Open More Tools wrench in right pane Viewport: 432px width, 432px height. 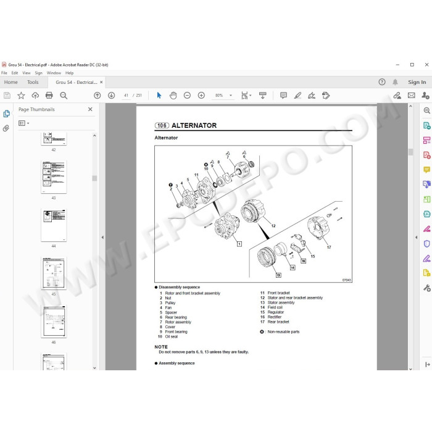[427, 288]
